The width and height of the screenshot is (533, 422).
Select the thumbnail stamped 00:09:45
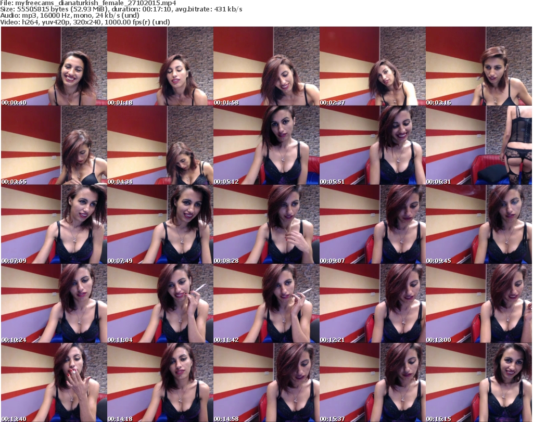click(479, 225)
